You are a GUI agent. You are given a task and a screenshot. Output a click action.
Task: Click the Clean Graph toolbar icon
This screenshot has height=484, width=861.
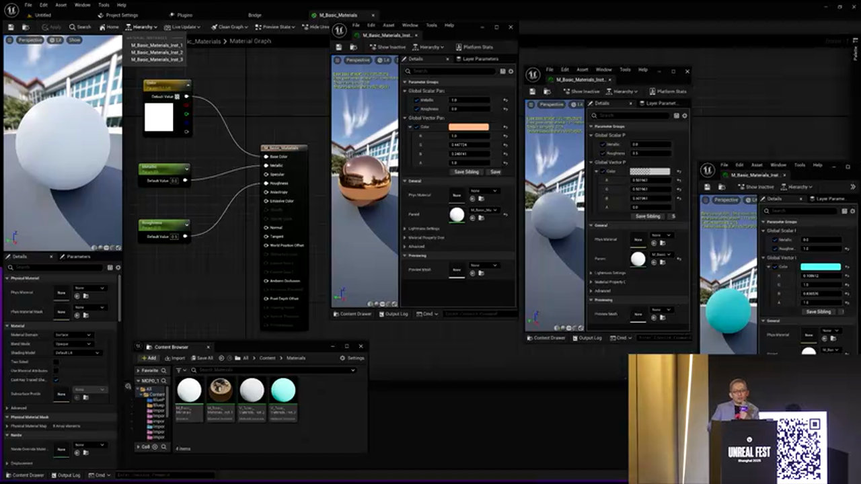pos(215,27)
